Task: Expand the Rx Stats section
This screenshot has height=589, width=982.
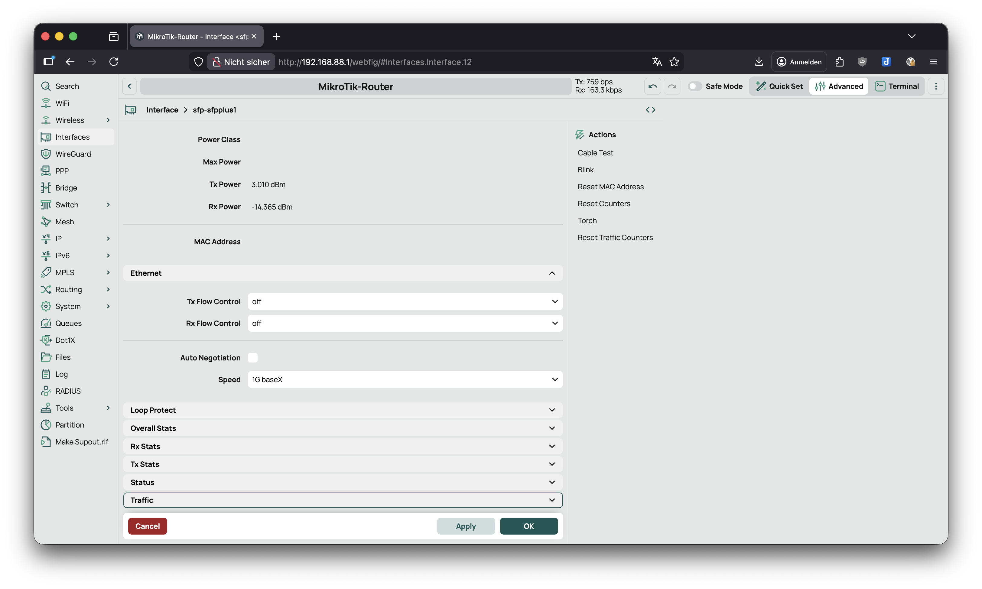Action: 343,446
